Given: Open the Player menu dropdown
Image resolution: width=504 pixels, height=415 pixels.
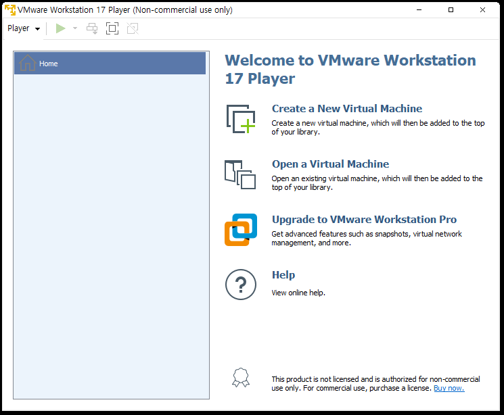Looking at the screenshot, I should pos(24,28).
